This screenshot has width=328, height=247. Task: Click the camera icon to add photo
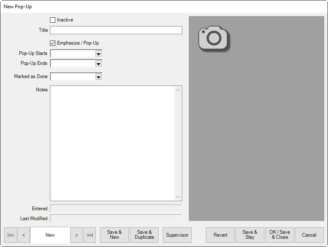pyautogui.click(x=214, y=38)
